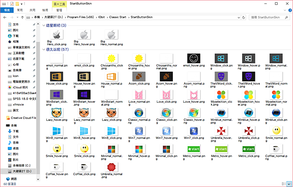293x187 pixels.
Task: Select Win8start_hover.png purple logo icon
Action: coord(84,94)
